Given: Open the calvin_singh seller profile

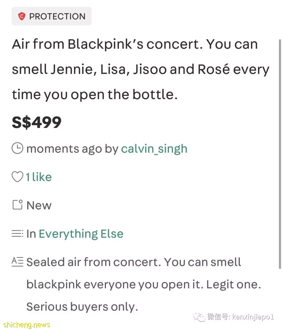Looking at the screenshot, I should click(154, 149).
